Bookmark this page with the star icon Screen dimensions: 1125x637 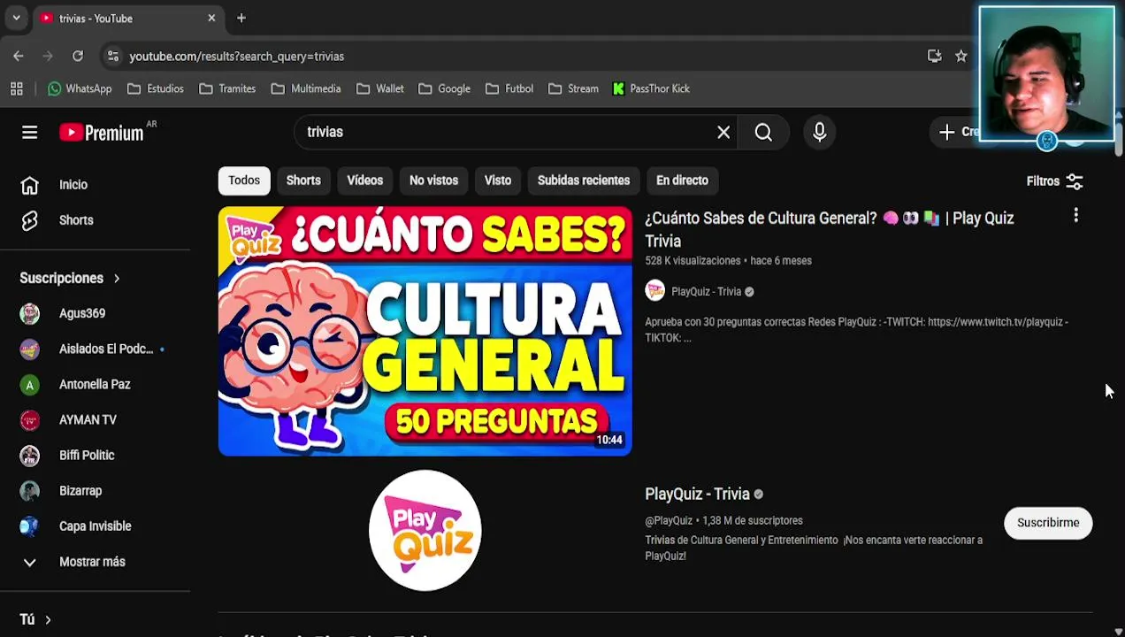(x=961, y=56)
